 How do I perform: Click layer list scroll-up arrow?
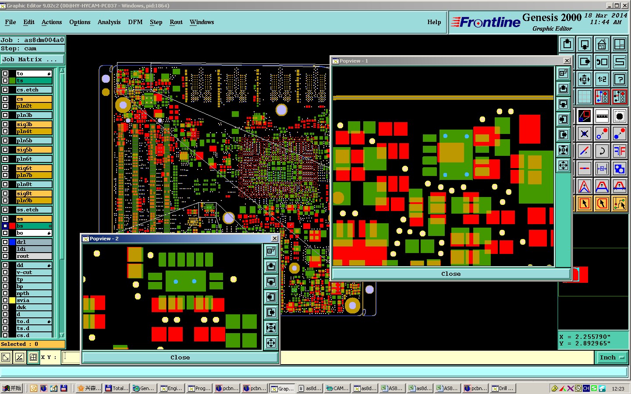point(62,70)
